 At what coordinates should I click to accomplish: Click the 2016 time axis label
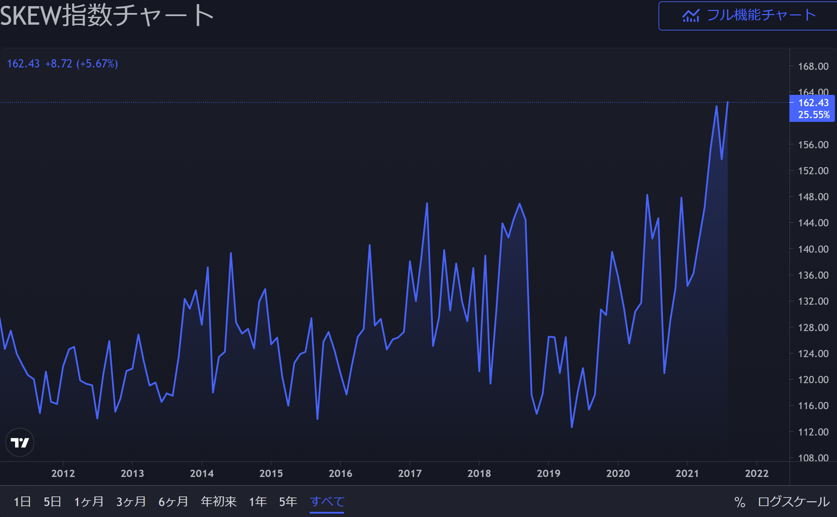click(x=340, y=473)
